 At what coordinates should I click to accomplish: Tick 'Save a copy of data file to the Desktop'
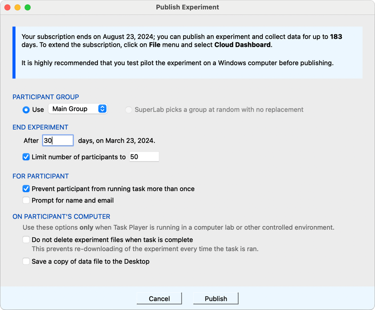tap(26, 261)
